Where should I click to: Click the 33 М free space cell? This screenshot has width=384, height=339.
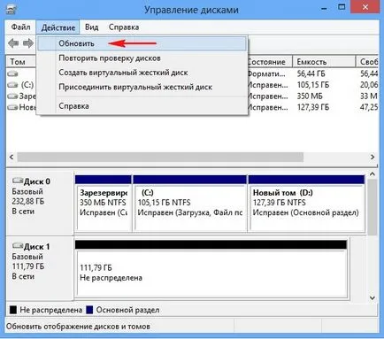[369, 96]
